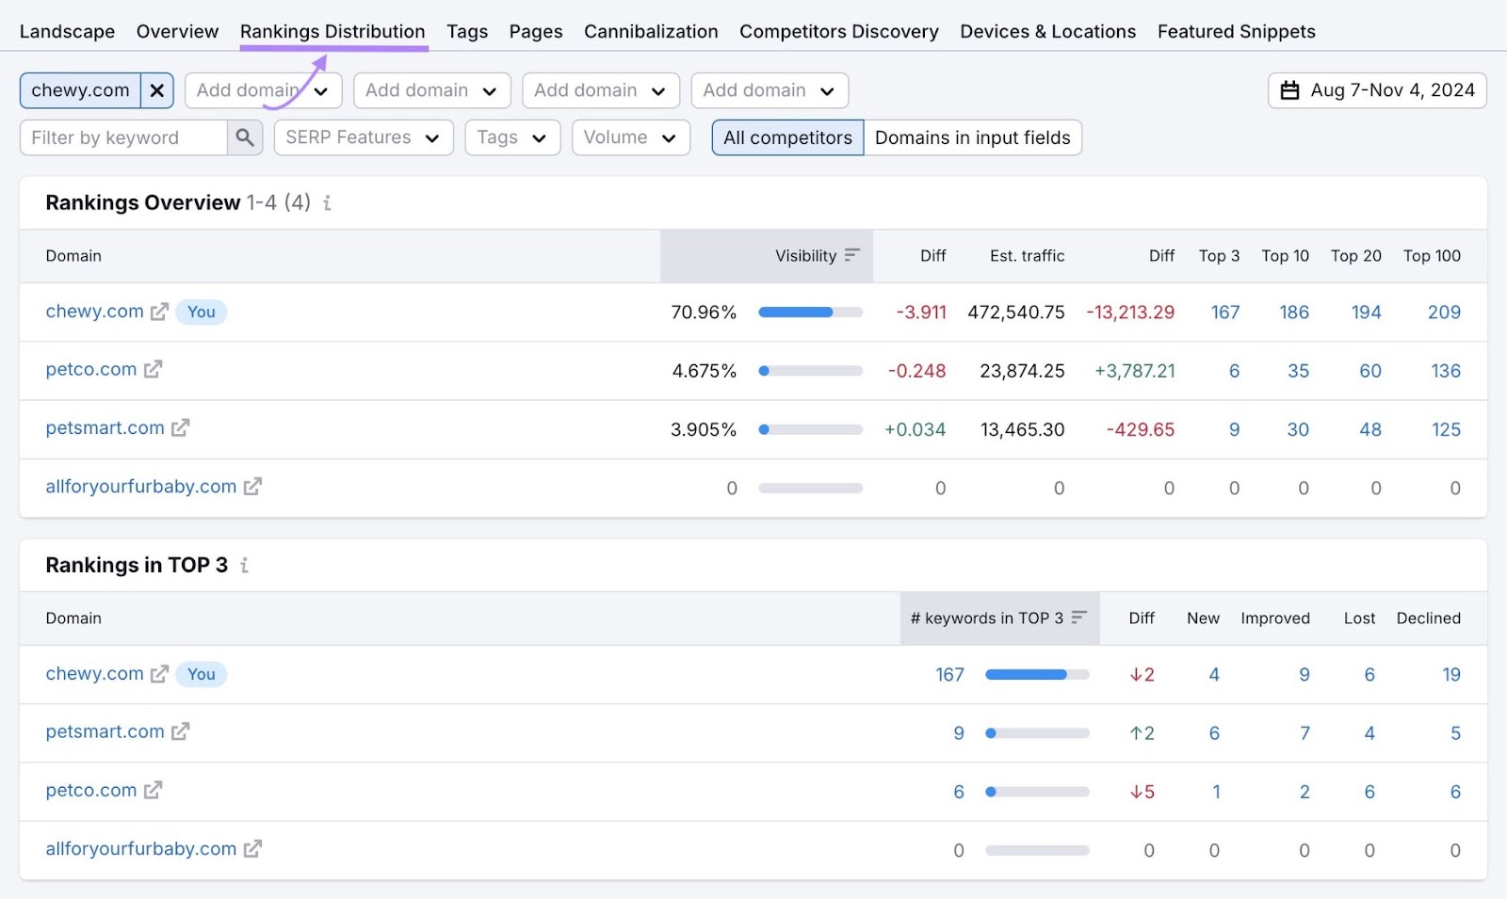Select All competitors toggle option
The height and width of the screenshot is (899, 1507).
[x=787, y=137]
